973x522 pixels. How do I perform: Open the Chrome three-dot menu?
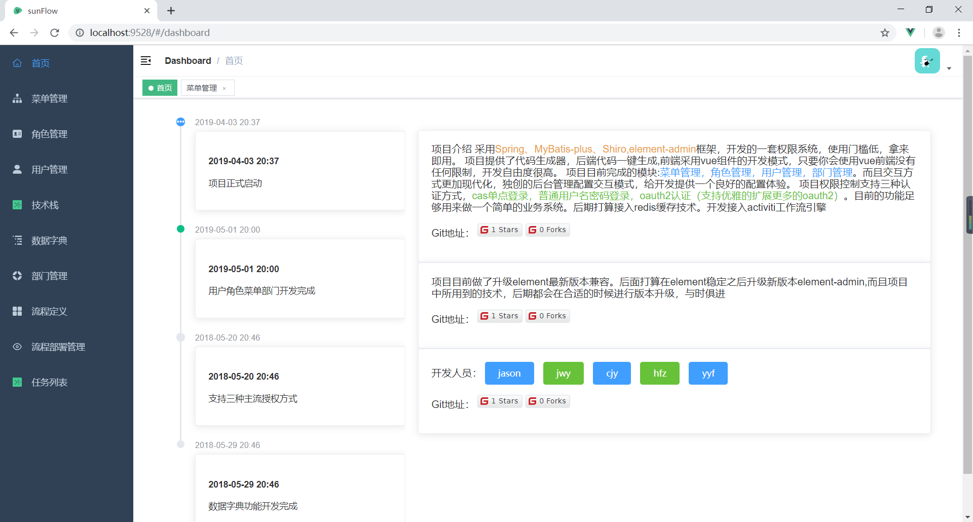[959, 33]
